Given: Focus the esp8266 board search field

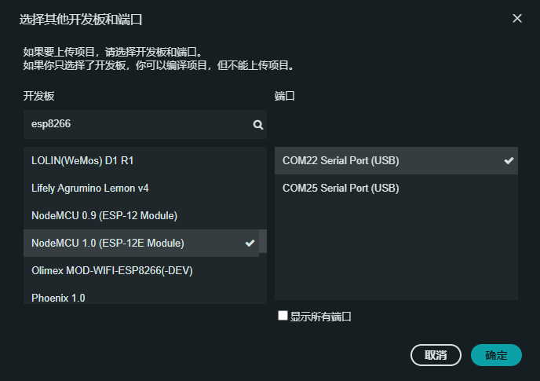Looking at the screenshot, I should 137,124.
